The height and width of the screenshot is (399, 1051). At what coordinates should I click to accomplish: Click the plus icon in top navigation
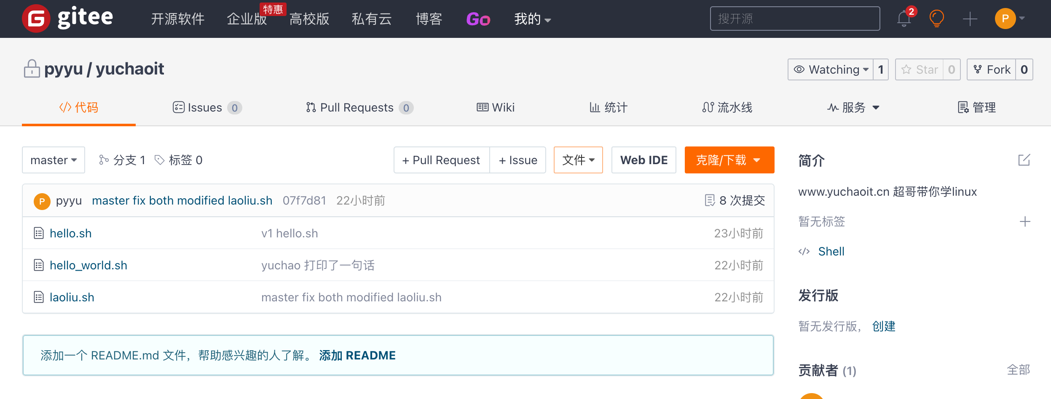pos(970,19)
